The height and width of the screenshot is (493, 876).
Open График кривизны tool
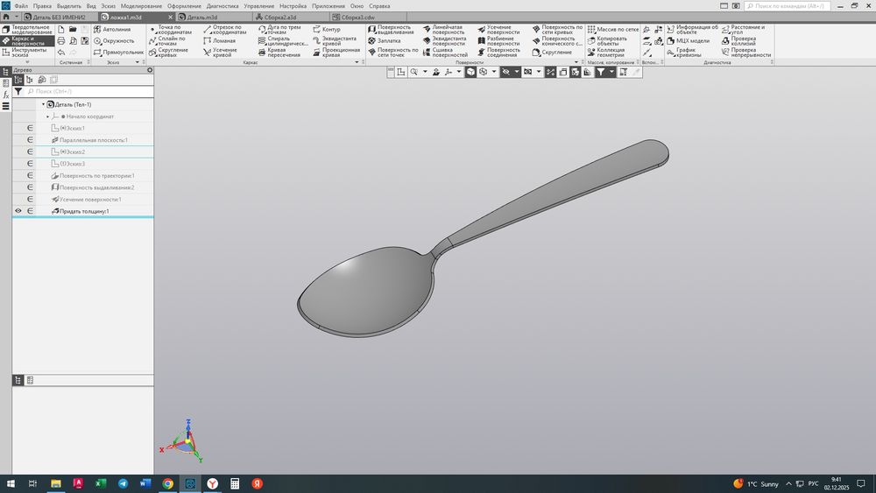684,52
